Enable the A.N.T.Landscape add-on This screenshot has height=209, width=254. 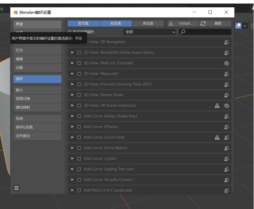79,190
